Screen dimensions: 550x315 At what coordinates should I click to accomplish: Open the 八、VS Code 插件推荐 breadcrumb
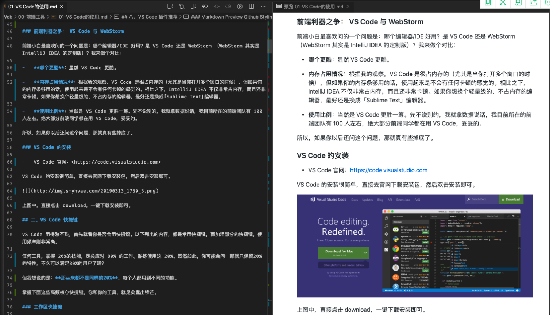(149, 17)
